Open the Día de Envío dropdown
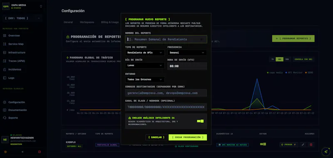Screen dimensions: 333x158 pyautogui.click(x=145, y=66)
